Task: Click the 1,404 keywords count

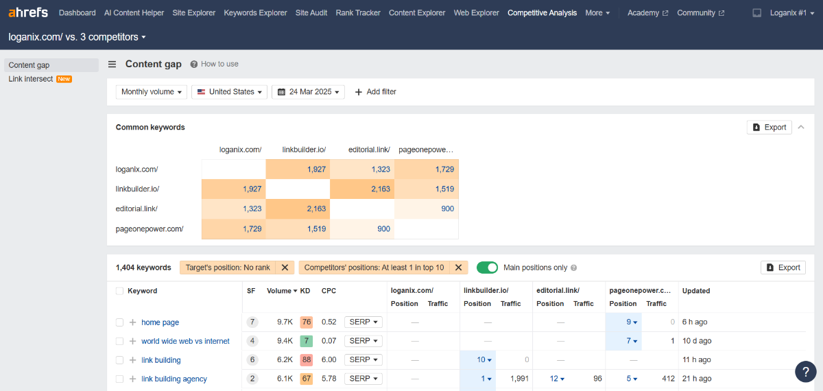Action: tap(143, 268)
